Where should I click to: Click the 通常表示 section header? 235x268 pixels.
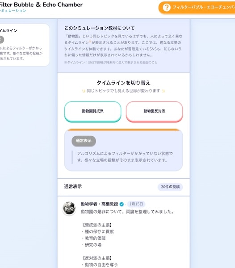click(x=73, y=186)
